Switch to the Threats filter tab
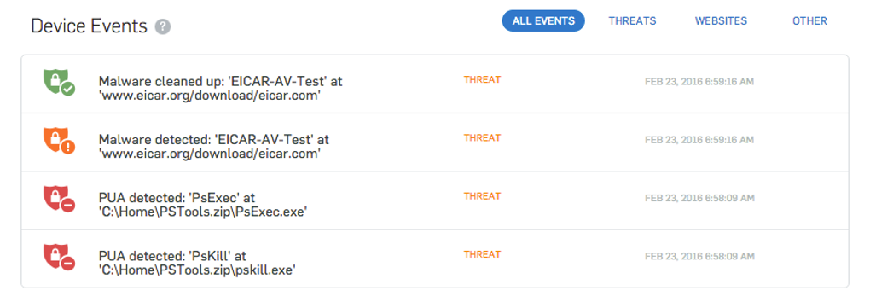 632,21
